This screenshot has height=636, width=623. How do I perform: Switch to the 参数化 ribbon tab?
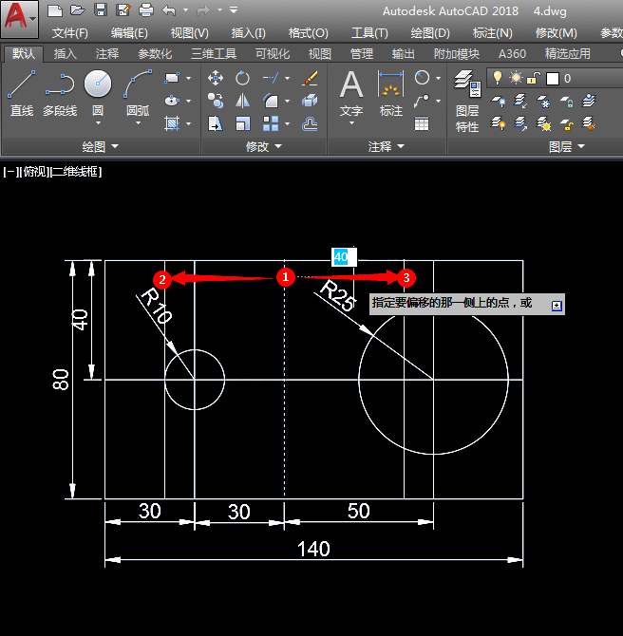[155, 54]
